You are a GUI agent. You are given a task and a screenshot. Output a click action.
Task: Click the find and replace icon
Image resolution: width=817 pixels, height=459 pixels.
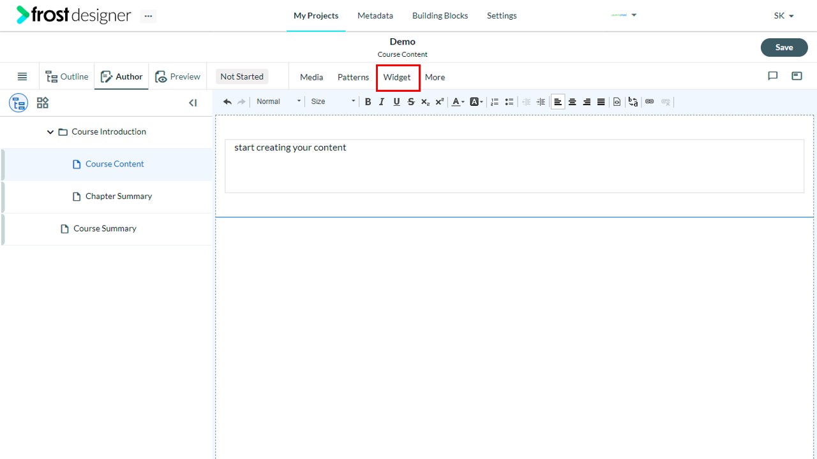point(633,101)
